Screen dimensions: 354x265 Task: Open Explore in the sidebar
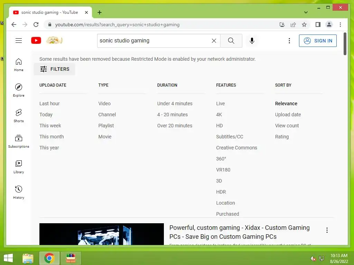(x=19, y=90)
